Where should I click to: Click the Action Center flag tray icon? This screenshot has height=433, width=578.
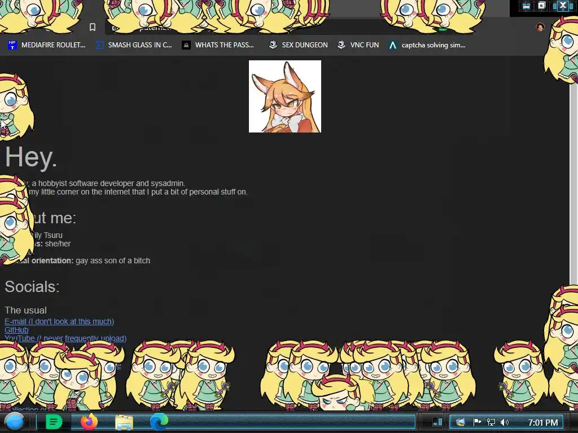click(477, 422)
